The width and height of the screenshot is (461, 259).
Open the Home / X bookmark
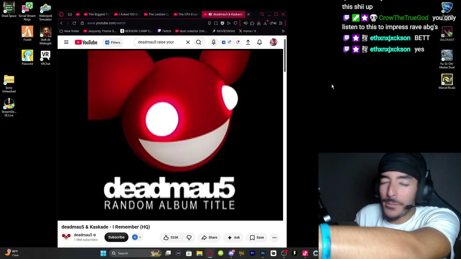point(248,31)
